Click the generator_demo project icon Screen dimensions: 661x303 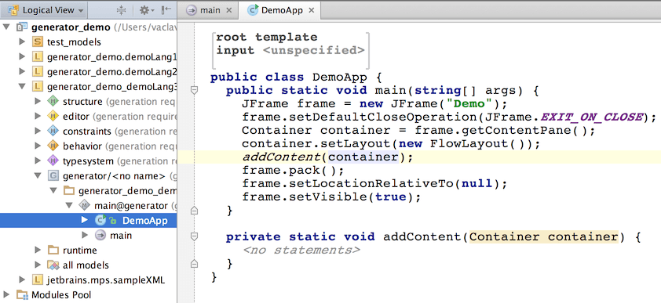click(21, 27)
